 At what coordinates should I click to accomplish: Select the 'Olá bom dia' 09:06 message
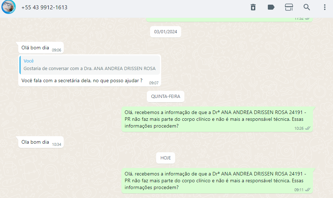pyautogui.click(x=41, y=48)
